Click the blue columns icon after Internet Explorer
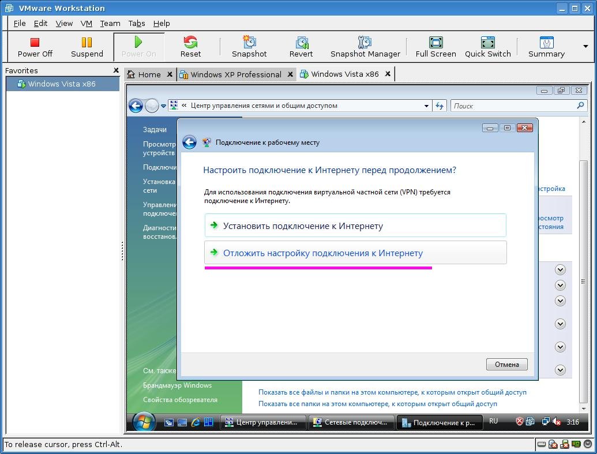This screenshot has width=597, height=454. [x=209, y=422]
